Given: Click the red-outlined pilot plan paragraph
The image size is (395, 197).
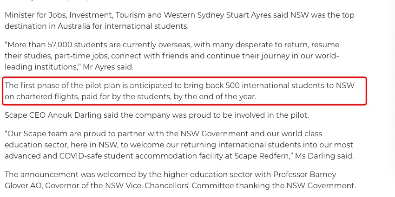Looking at the screenshot, I should 184,91.
